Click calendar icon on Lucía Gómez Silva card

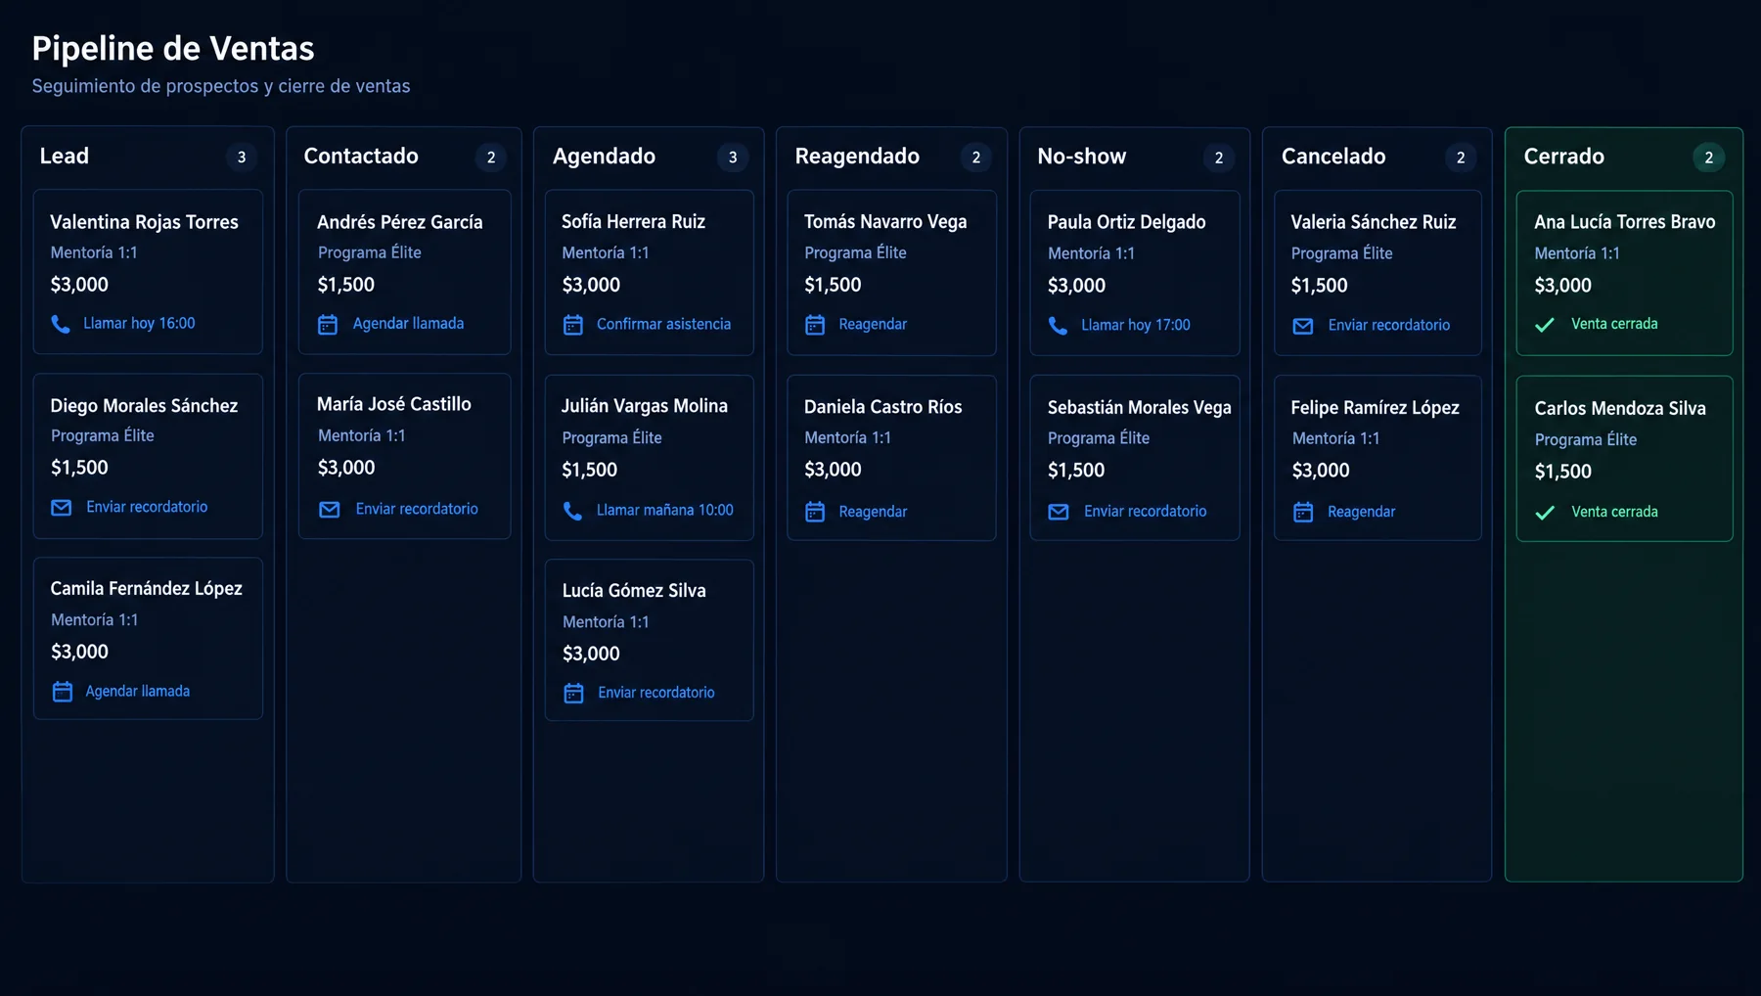(x=574, y=694)
